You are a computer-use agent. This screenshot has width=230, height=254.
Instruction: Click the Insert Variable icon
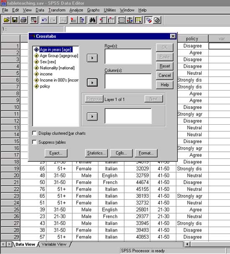111,20
